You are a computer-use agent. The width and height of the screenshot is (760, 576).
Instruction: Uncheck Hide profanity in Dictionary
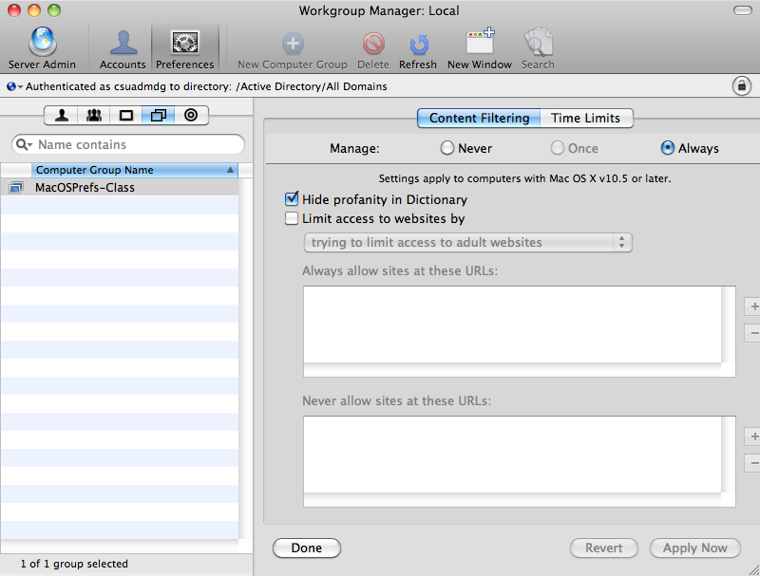[292, 199]
